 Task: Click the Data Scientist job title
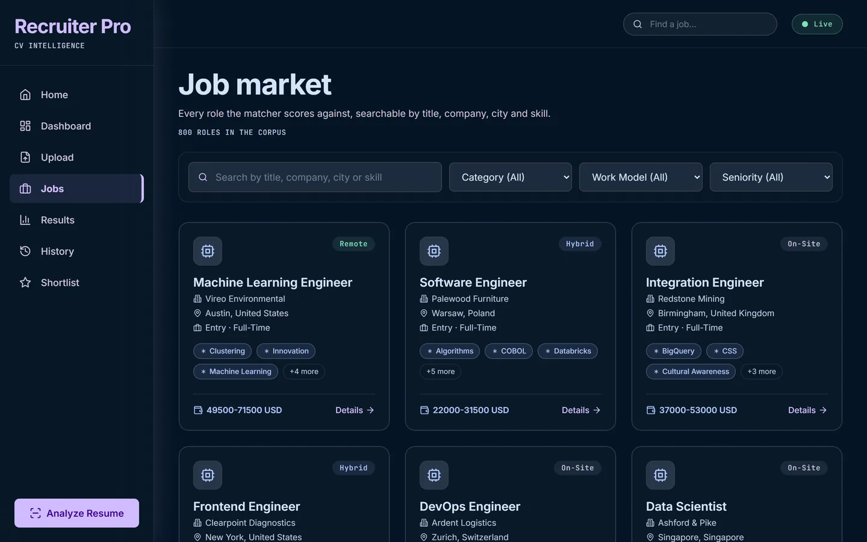coord(686,506)
